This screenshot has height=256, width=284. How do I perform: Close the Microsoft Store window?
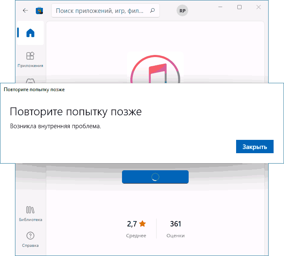(x=259, y=7)
